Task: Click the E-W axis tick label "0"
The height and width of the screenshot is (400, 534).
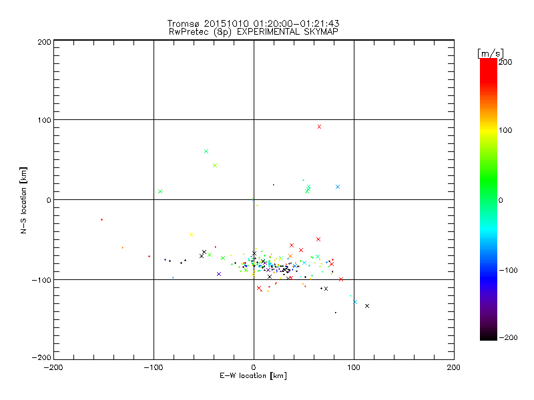Action: [x=254, y=367]
